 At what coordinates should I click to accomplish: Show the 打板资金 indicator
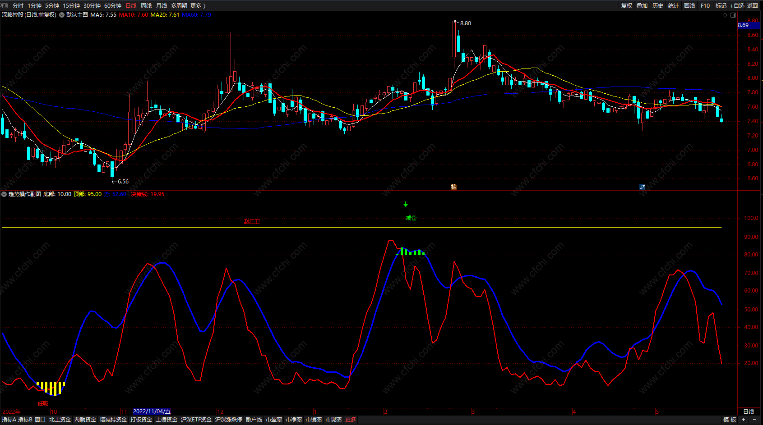(x=141, y=420)
